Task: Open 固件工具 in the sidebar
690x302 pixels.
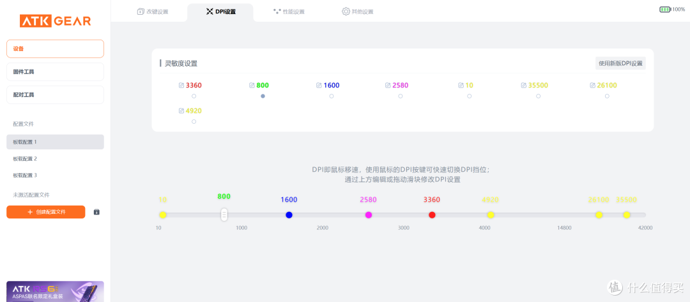Action: pos(55,72)
